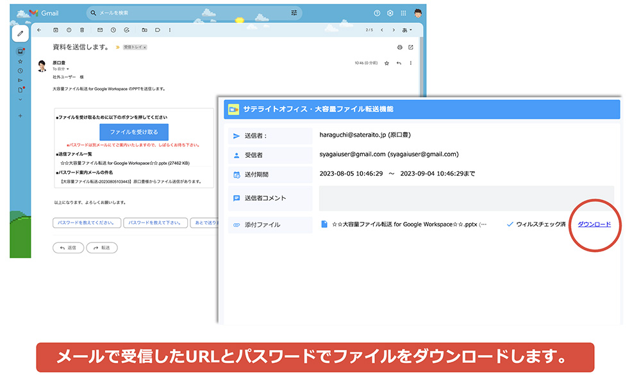Choose smart reply パスワードを教えて下さい。
Viewport: 641px width, 386px height.
click(155, 223)
